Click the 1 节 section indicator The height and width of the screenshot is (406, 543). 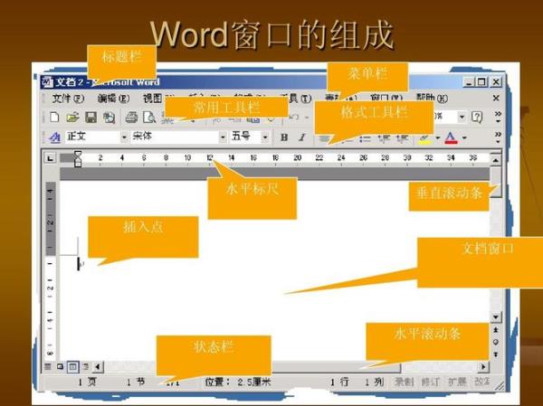click(136, 382)
